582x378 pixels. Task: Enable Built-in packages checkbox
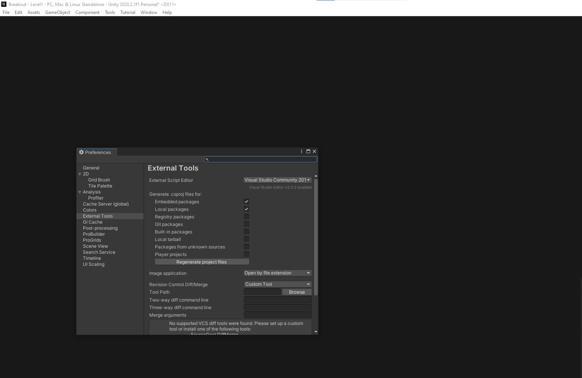(x=247, y=232)
